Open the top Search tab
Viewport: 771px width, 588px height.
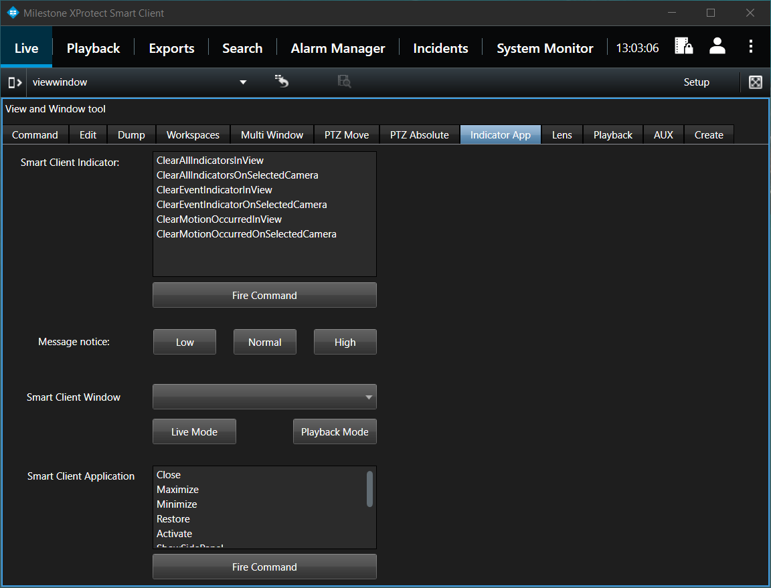(242, 48)
